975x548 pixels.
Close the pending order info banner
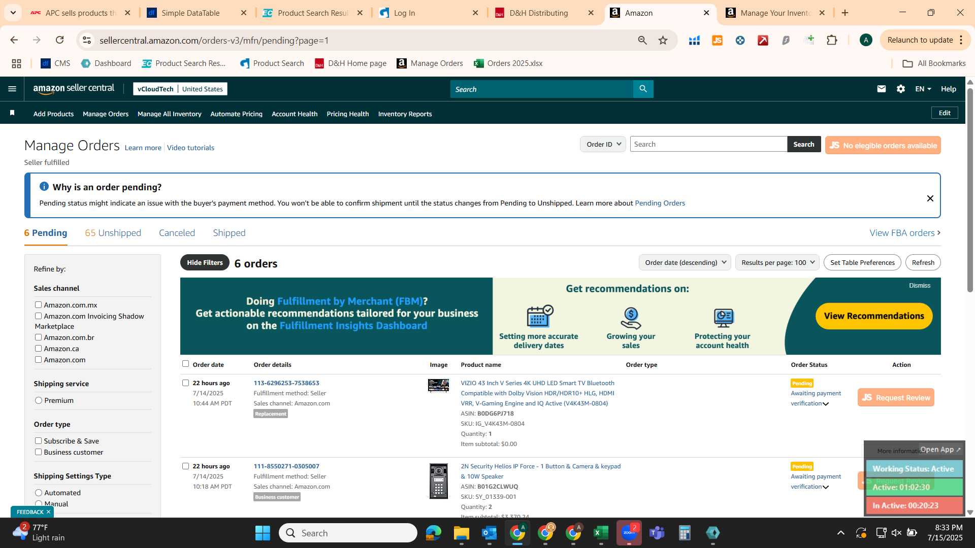930,198
